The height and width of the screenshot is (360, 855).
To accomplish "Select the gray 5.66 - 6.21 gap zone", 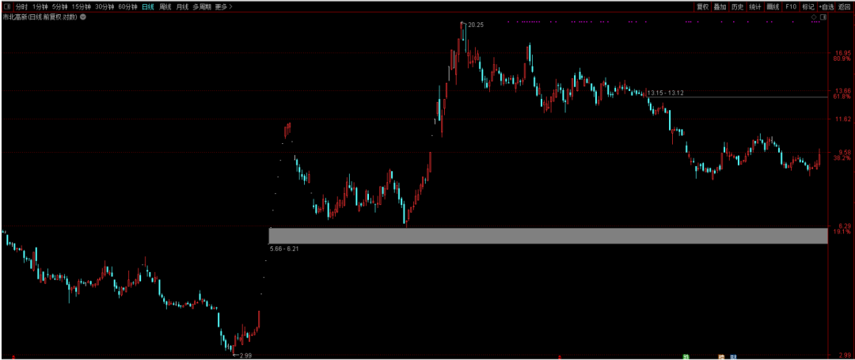I will coord(548,235).
